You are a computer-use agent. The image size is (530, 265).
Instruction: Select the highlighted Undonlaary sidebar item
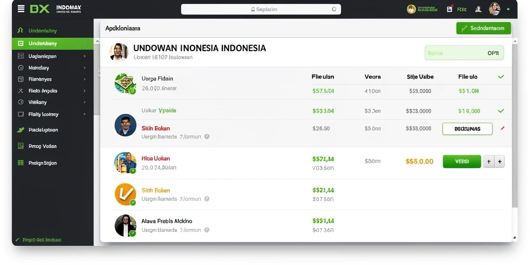point(53,43)
